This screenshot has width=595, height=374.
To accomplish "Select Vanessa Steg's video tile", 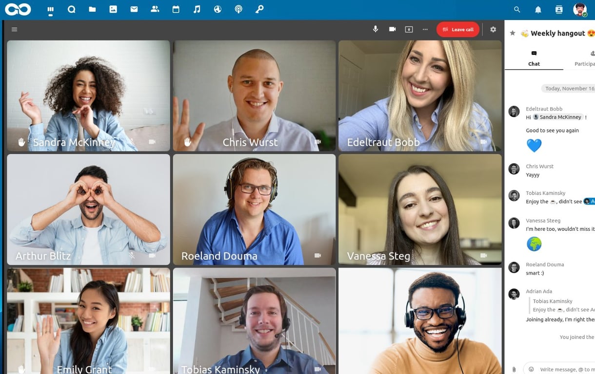I will click(x=420, y=209).
